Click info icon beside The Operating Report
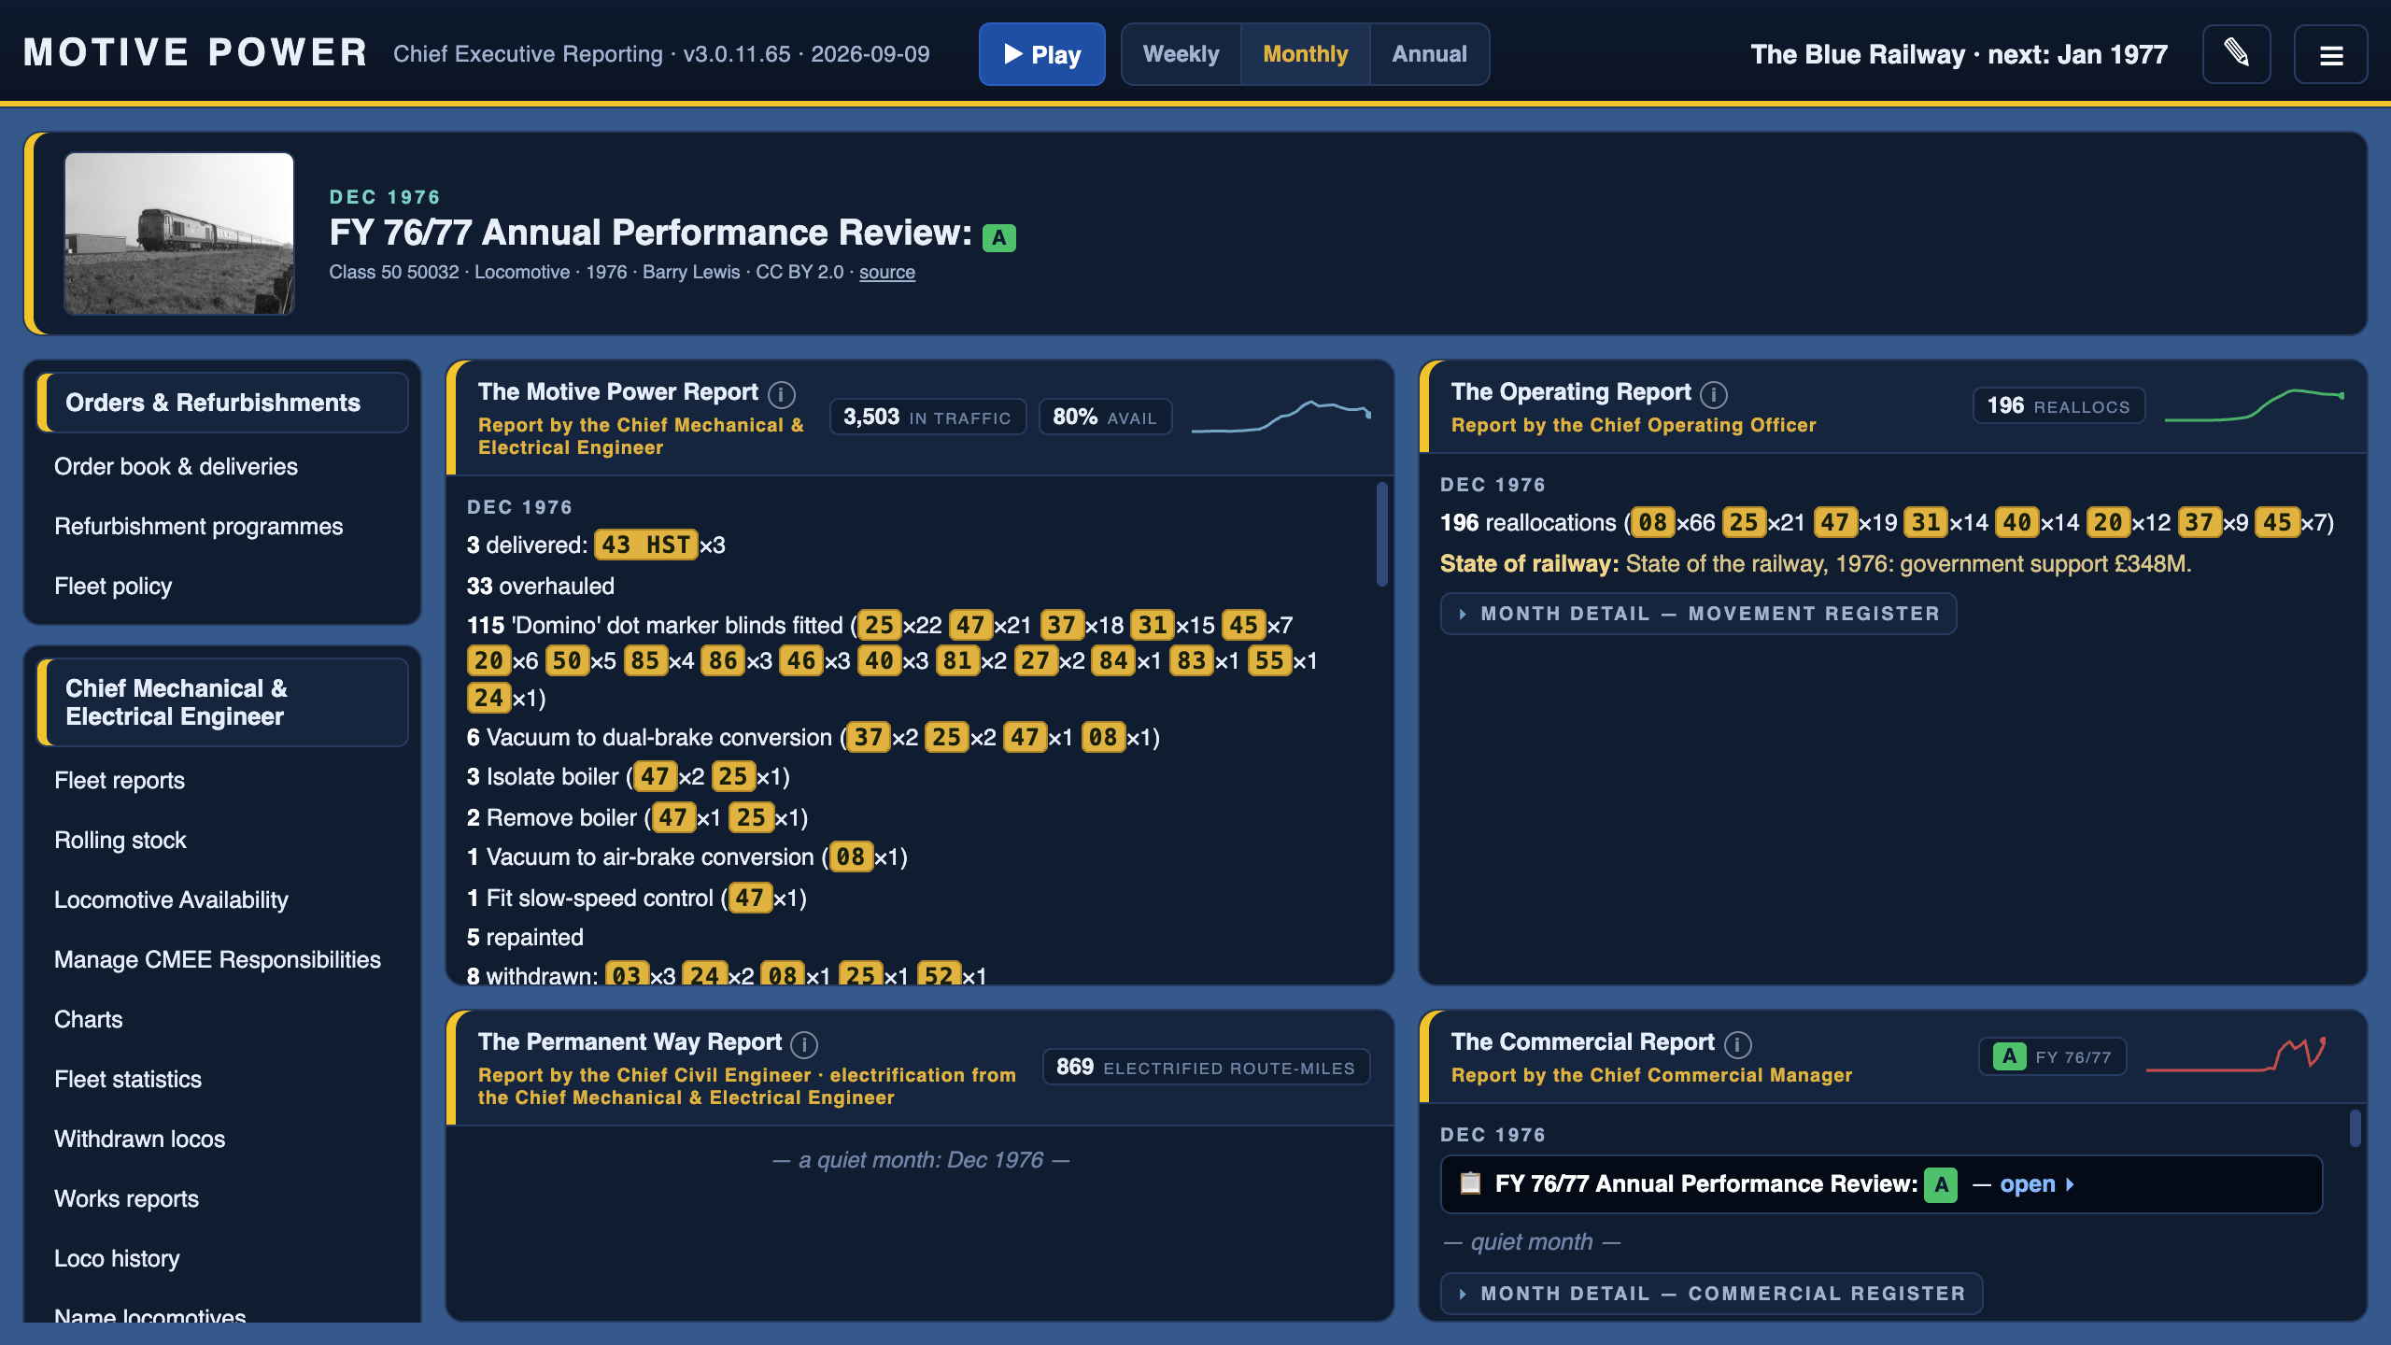This screenshot has width=2391, height=1345. click(1714, 394)
